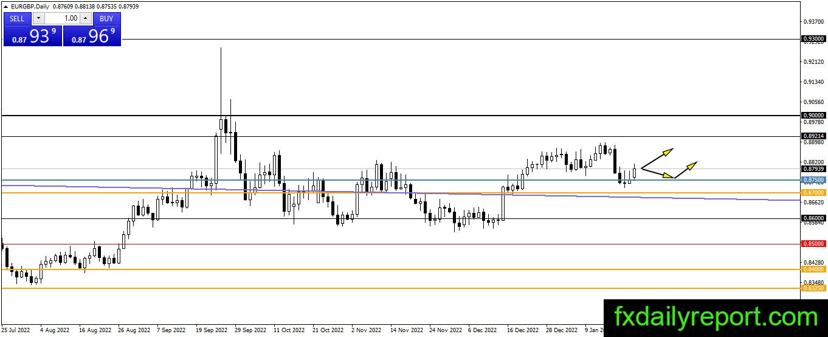828x337 pixels.
Task: Click the SELL button
Action: coord(17,18)
